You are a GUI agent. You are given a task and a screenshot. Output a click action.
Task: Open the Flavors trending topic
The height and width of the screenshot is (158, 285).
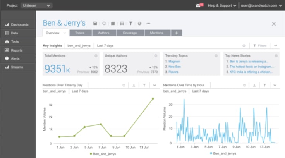173,72
